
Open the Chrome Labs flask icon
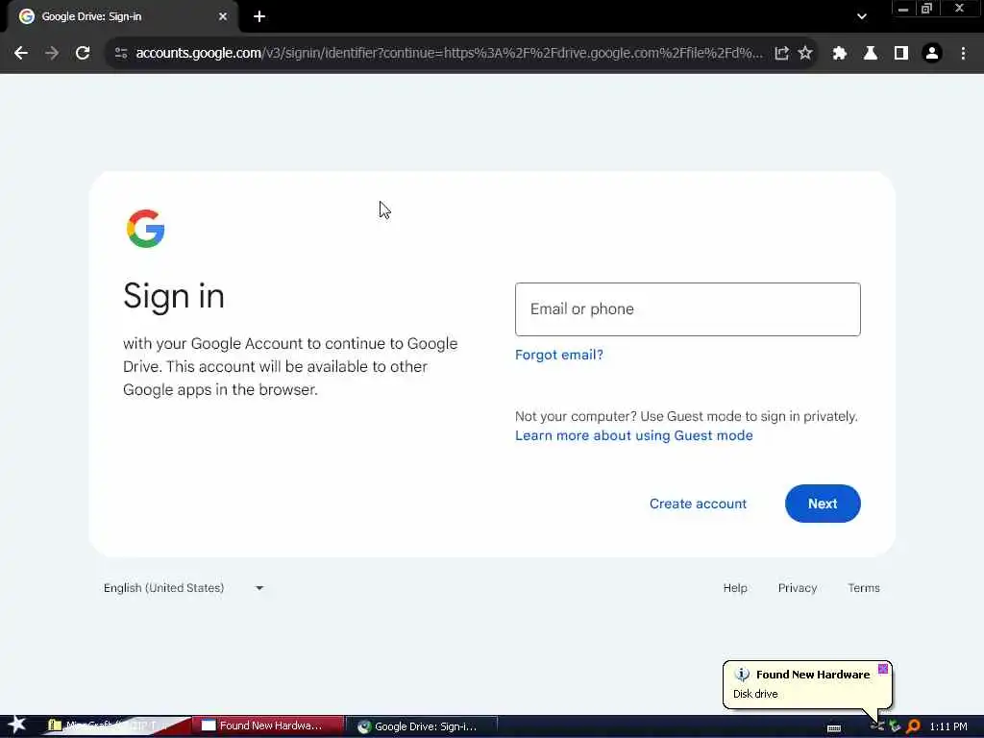click(x=871, y=54)
